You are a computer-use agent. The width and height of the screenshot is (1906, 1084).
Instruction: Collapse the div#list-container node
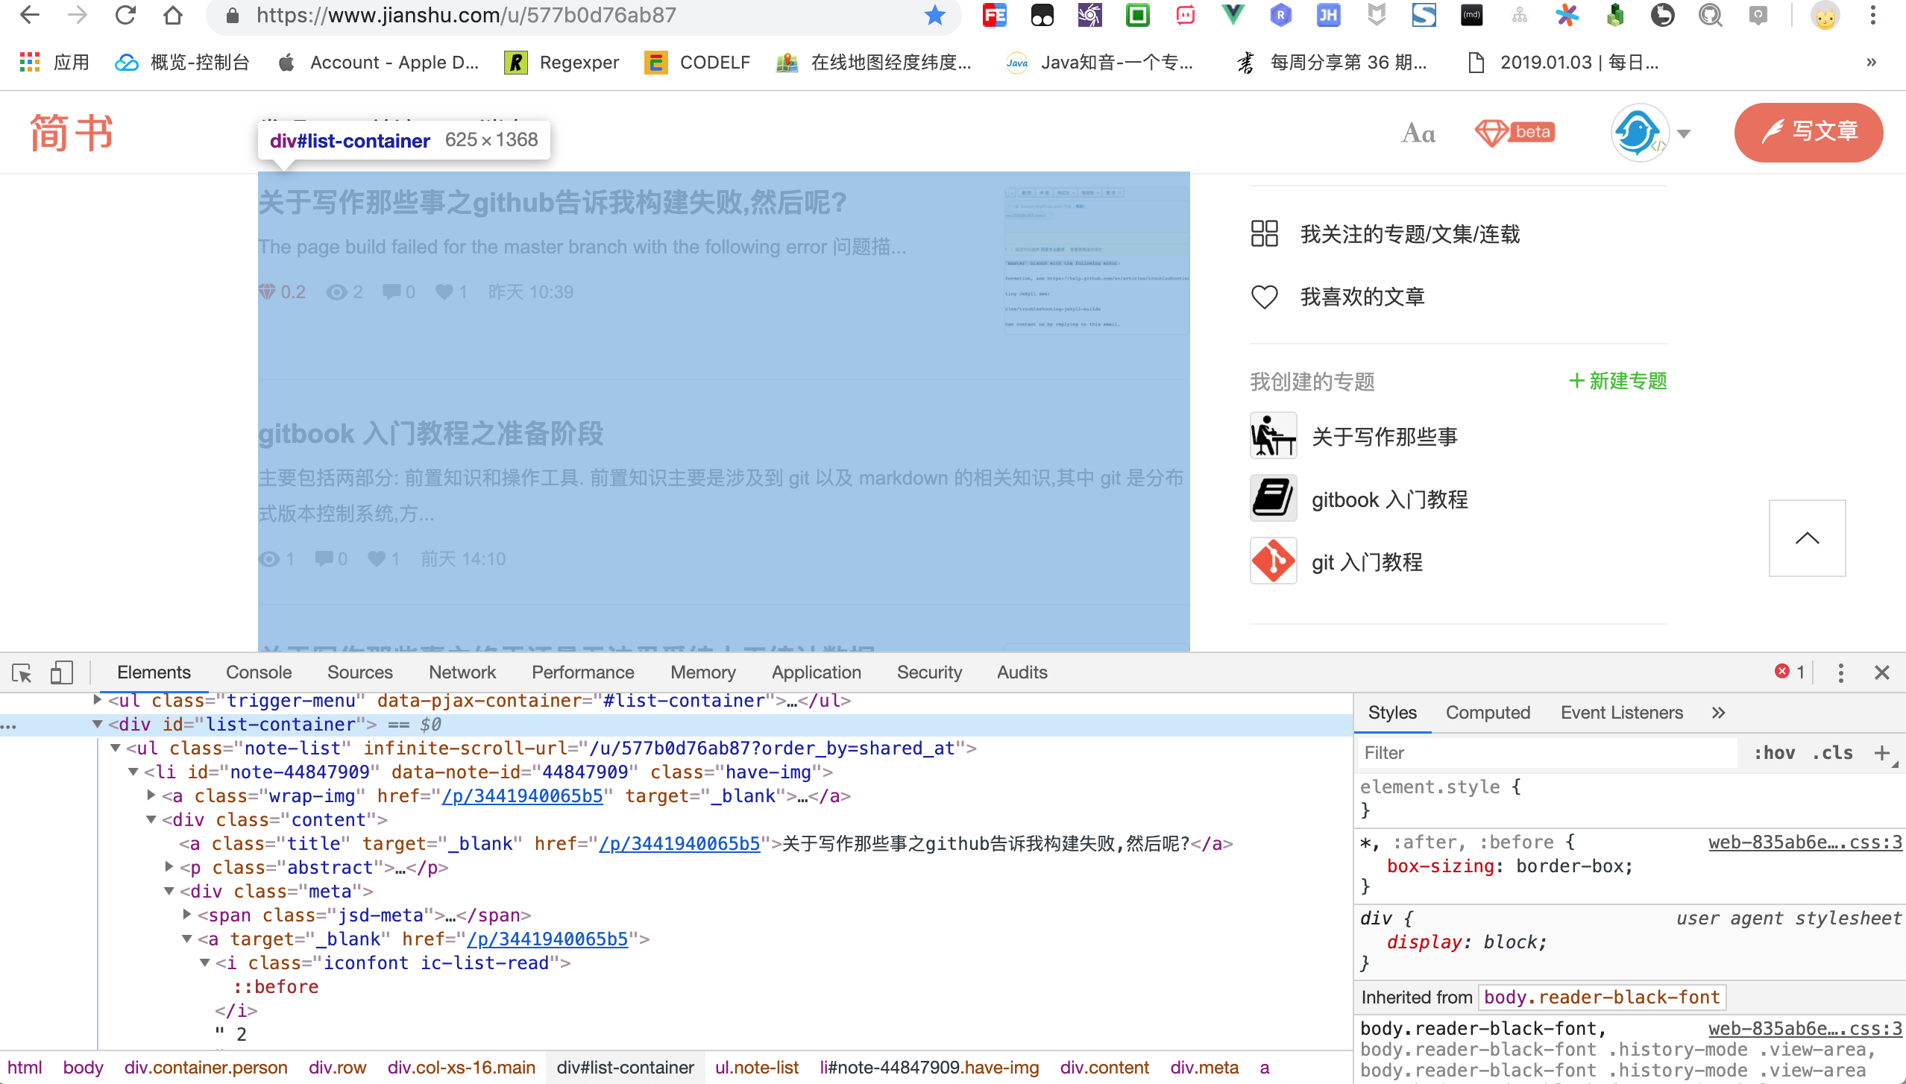pos(98,724)
